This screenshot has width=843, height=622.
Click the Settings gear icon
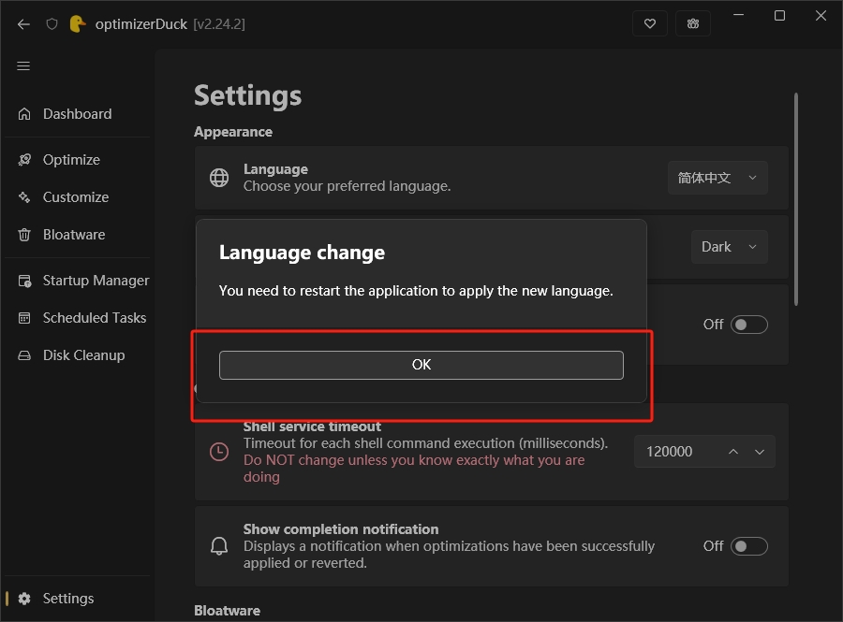[x=24, y=599]
